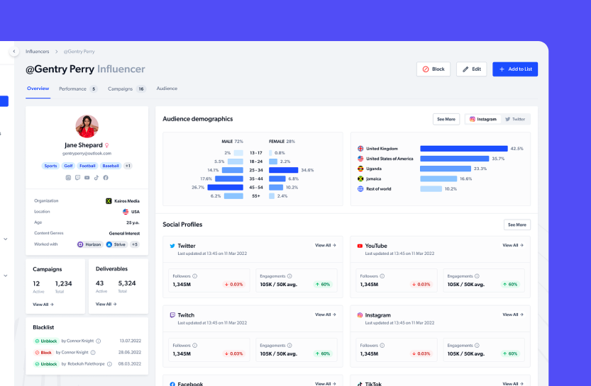Switch demographics to Instagram

(483, 119)
